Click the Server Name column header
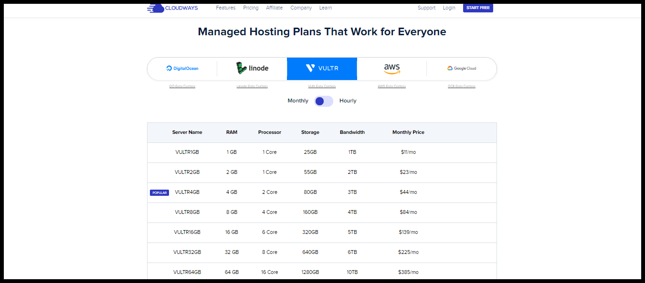This screenshot has height=283, width=645. click(x=187, y=132)
